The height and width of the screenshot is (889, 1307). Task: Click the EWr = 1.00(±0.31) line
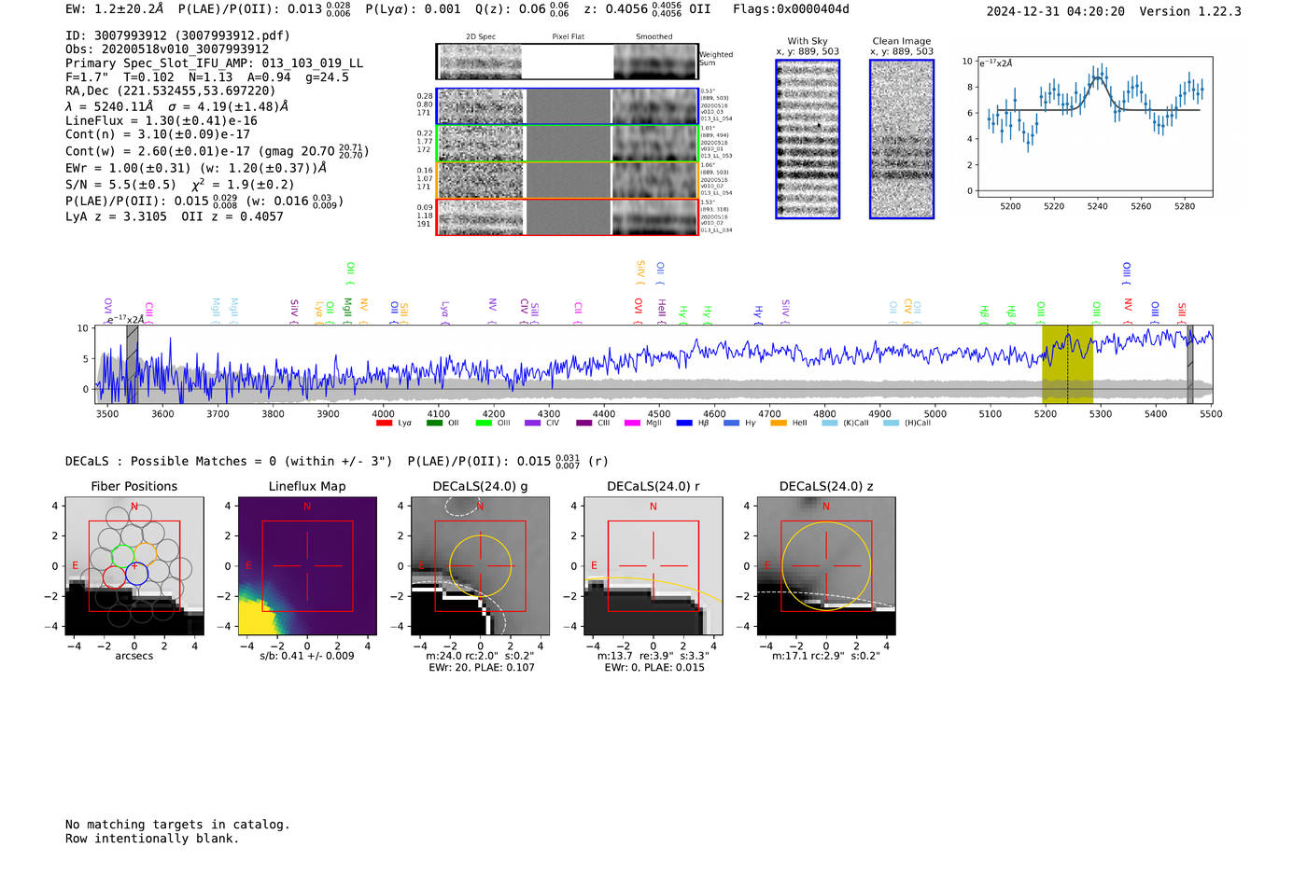click(196, 169)
